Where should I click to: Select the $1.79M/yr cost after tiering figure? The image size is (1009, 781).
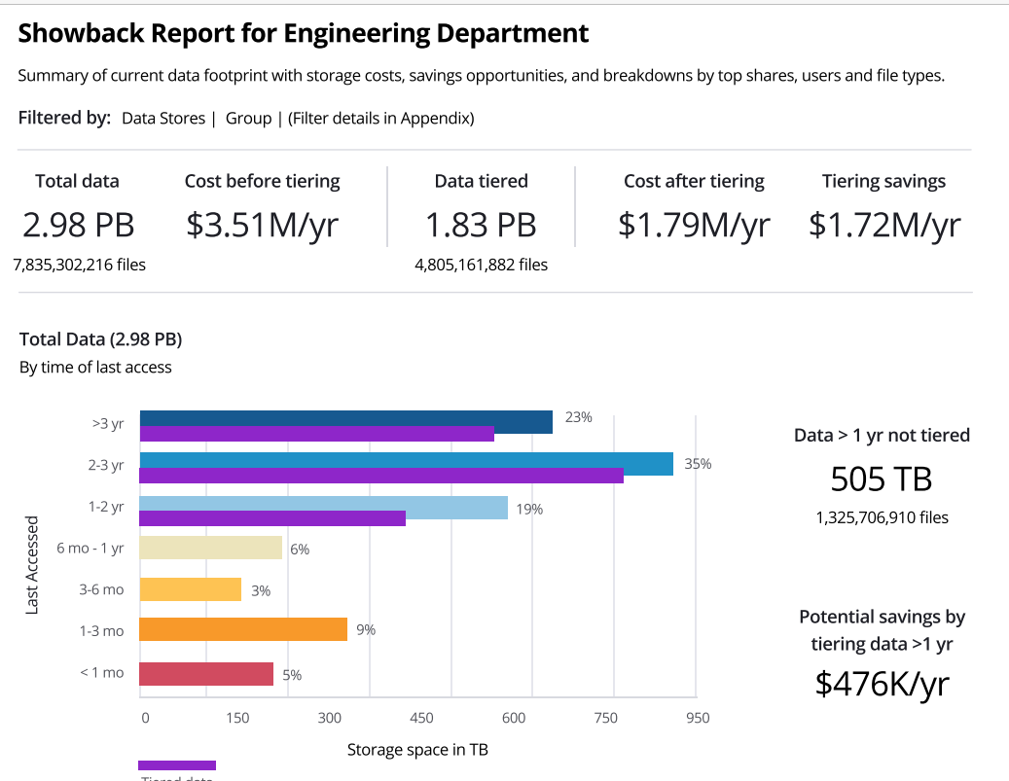694,225
